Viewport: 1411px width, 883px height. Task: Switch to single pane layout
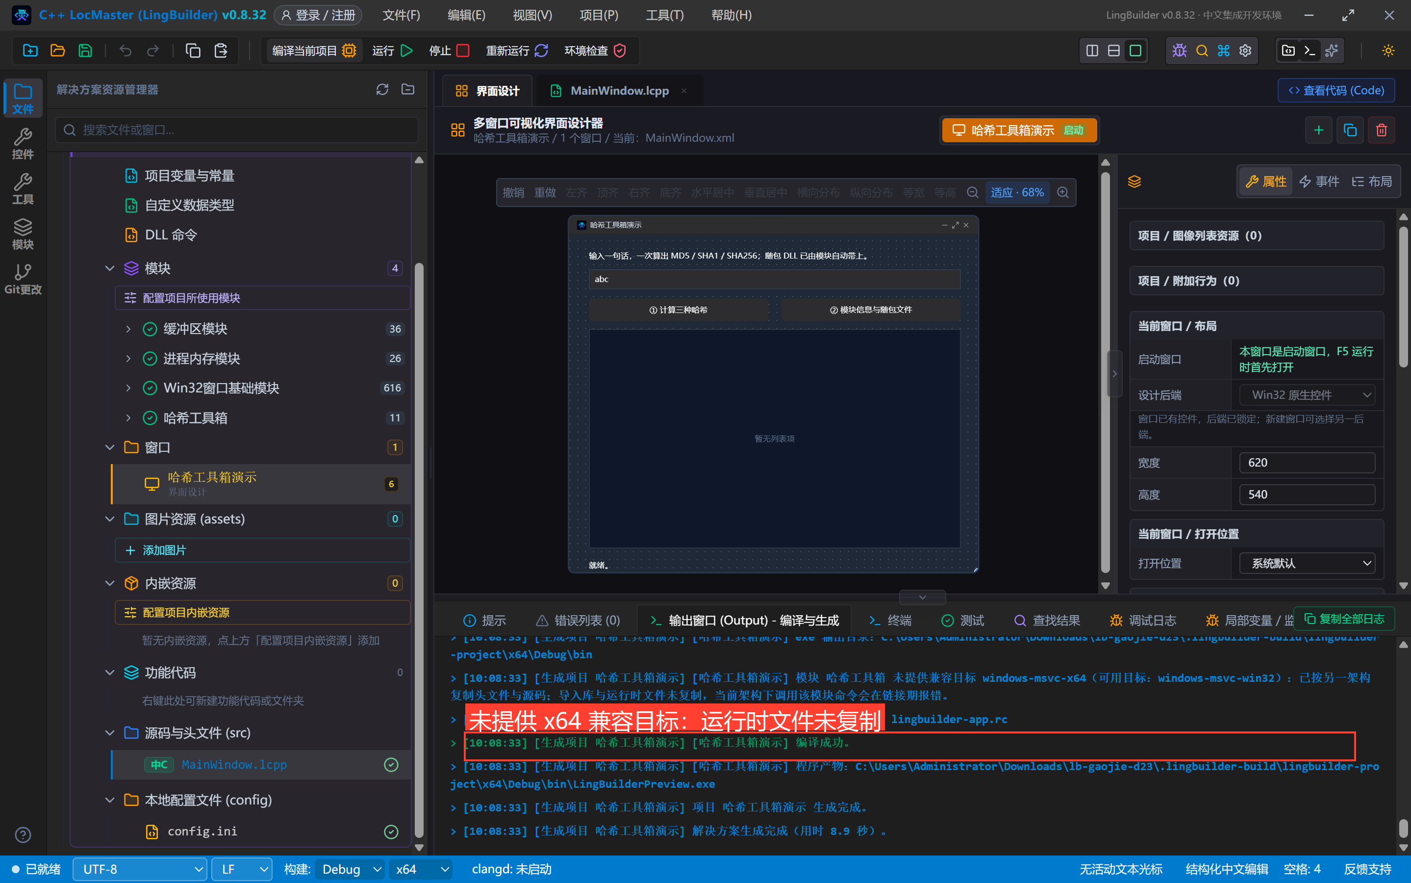tap(1135, 51)
